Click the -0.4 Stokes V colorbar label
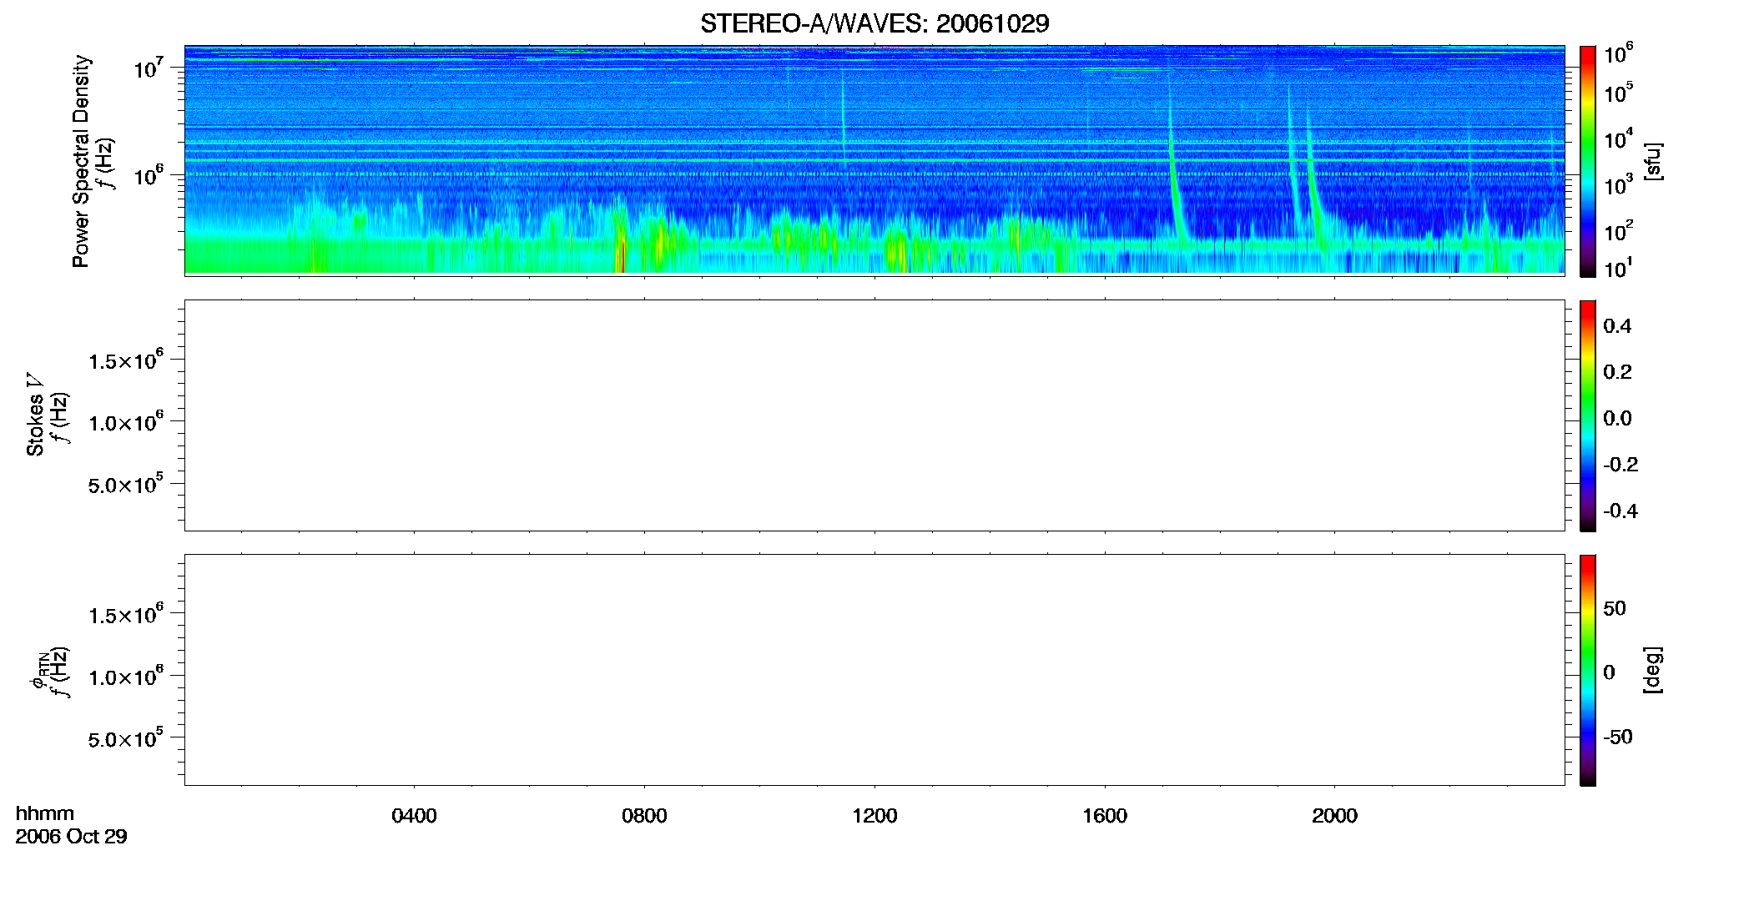Viewport: 1749px width, 901px height. (1620, 511)
